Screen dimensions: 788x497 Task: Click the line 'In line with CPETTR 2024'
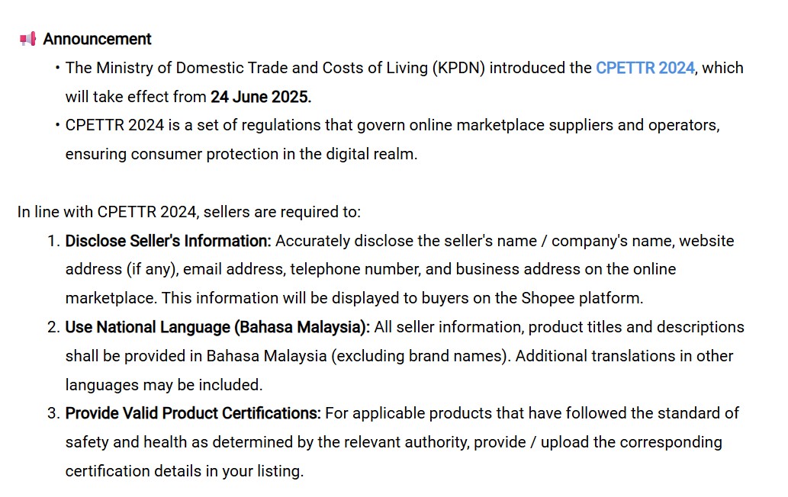pos(188,212)
